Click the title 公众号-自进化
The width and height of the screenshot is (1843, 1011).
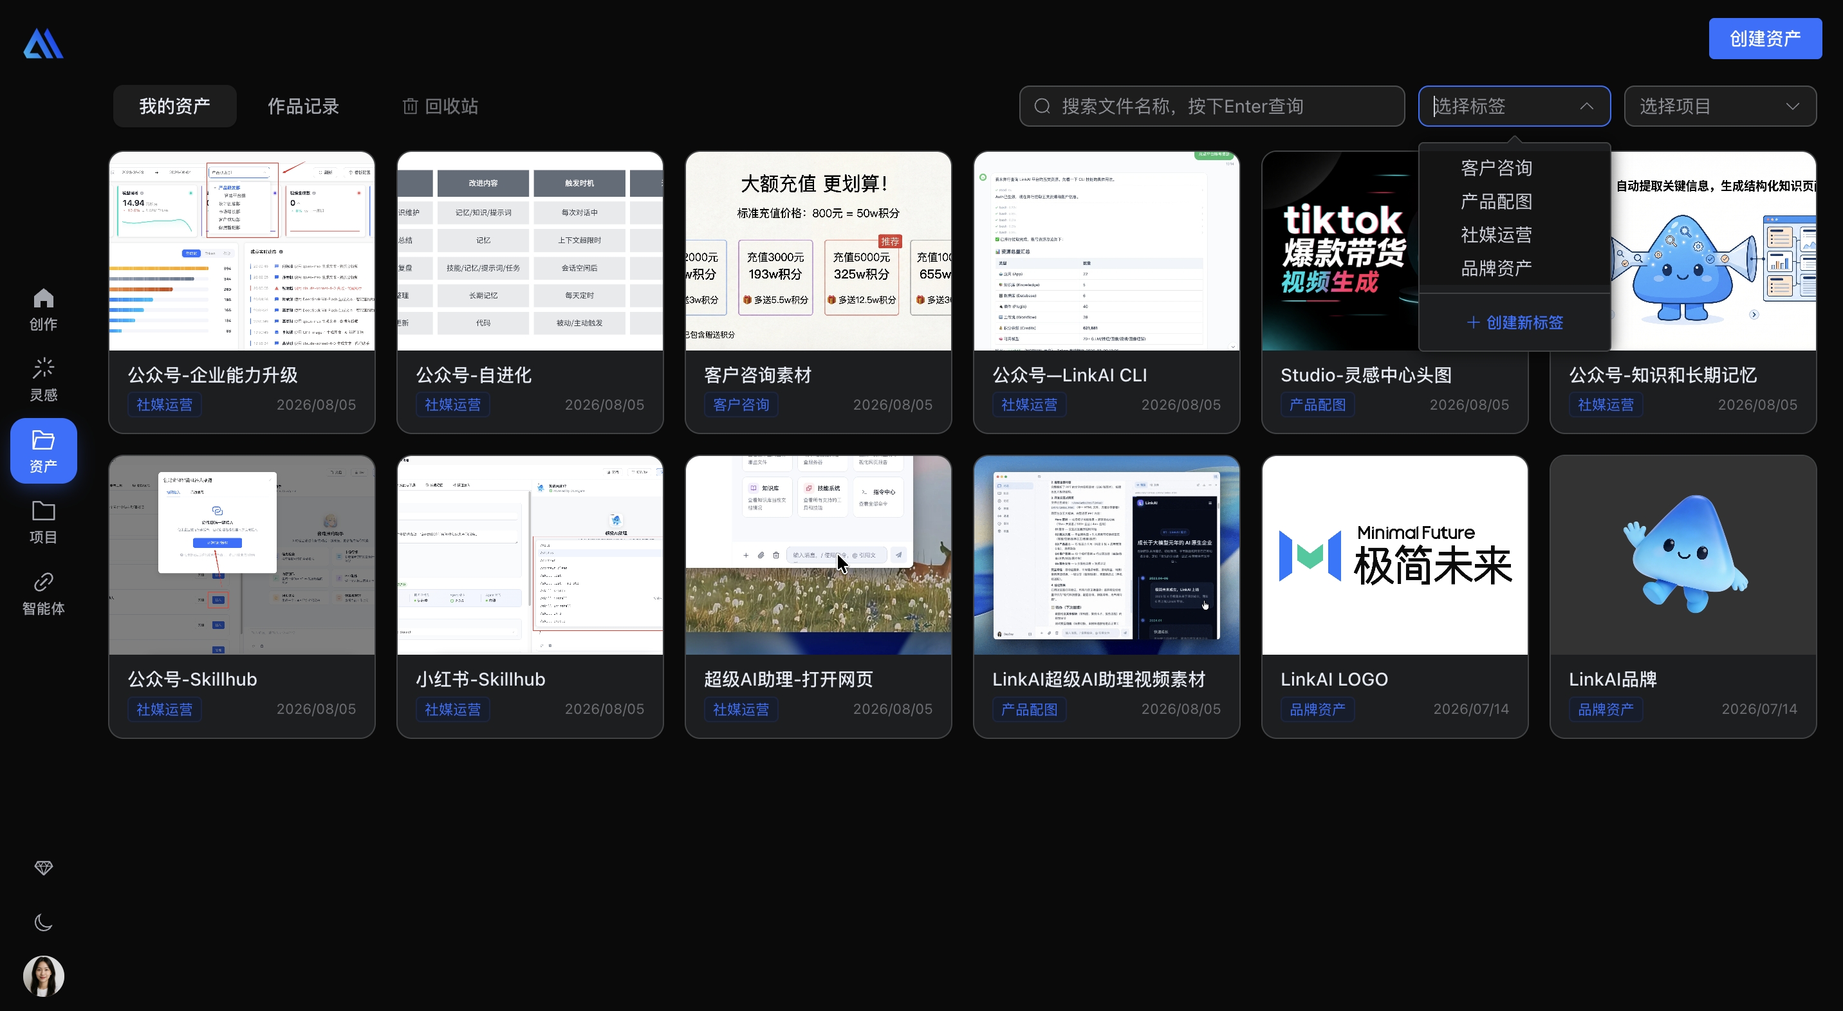click(x=474, y=375)
